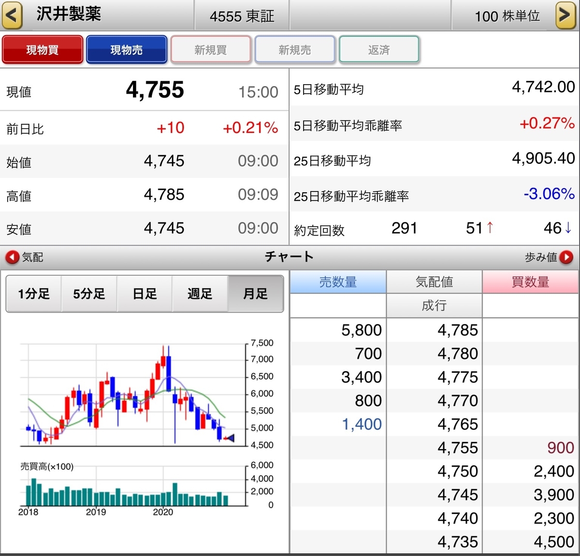Viewport: 580px width, 556px height.
Task: Tap the 返済 repayment button
Action: pyautogui.click(x=379, y=50)
